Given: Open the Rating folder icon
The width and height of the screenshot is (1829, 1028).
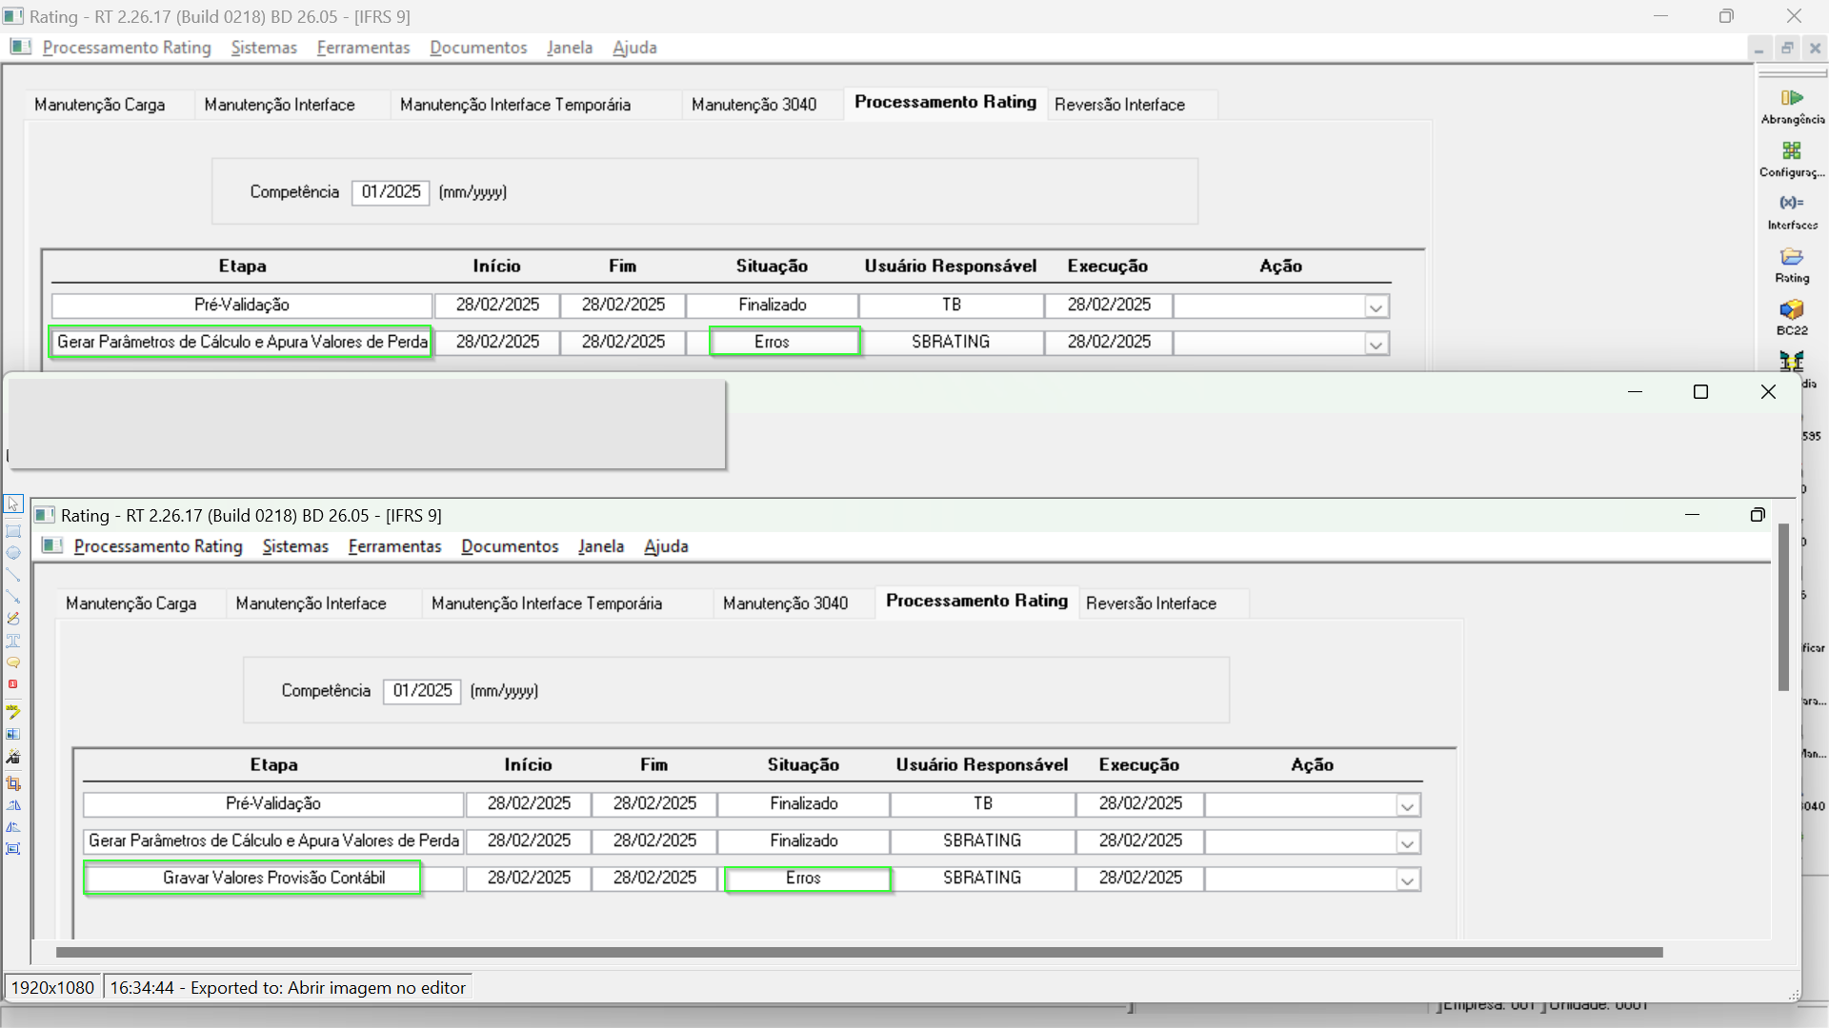Looking at the screenshot, I should (x=1792, y=264).
